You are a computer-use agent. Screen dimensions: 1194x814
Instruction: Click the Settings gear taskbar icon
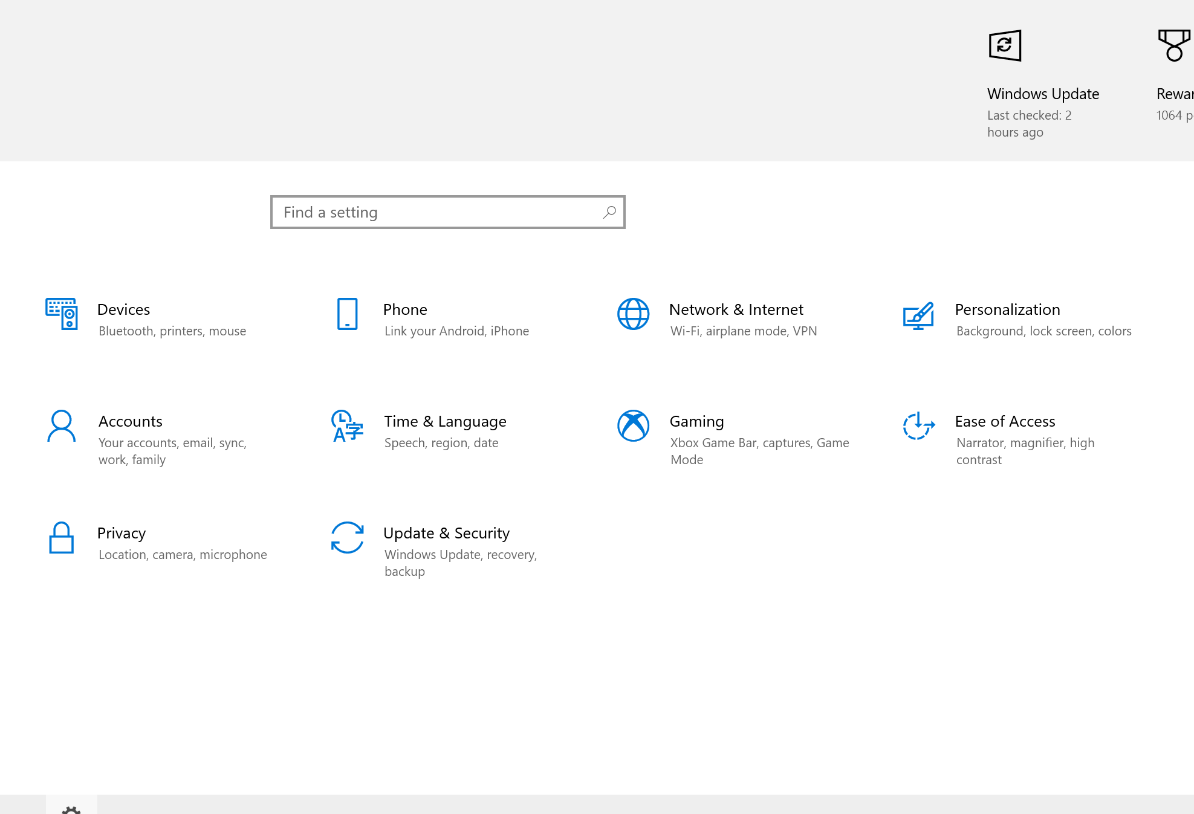(71, 809)
